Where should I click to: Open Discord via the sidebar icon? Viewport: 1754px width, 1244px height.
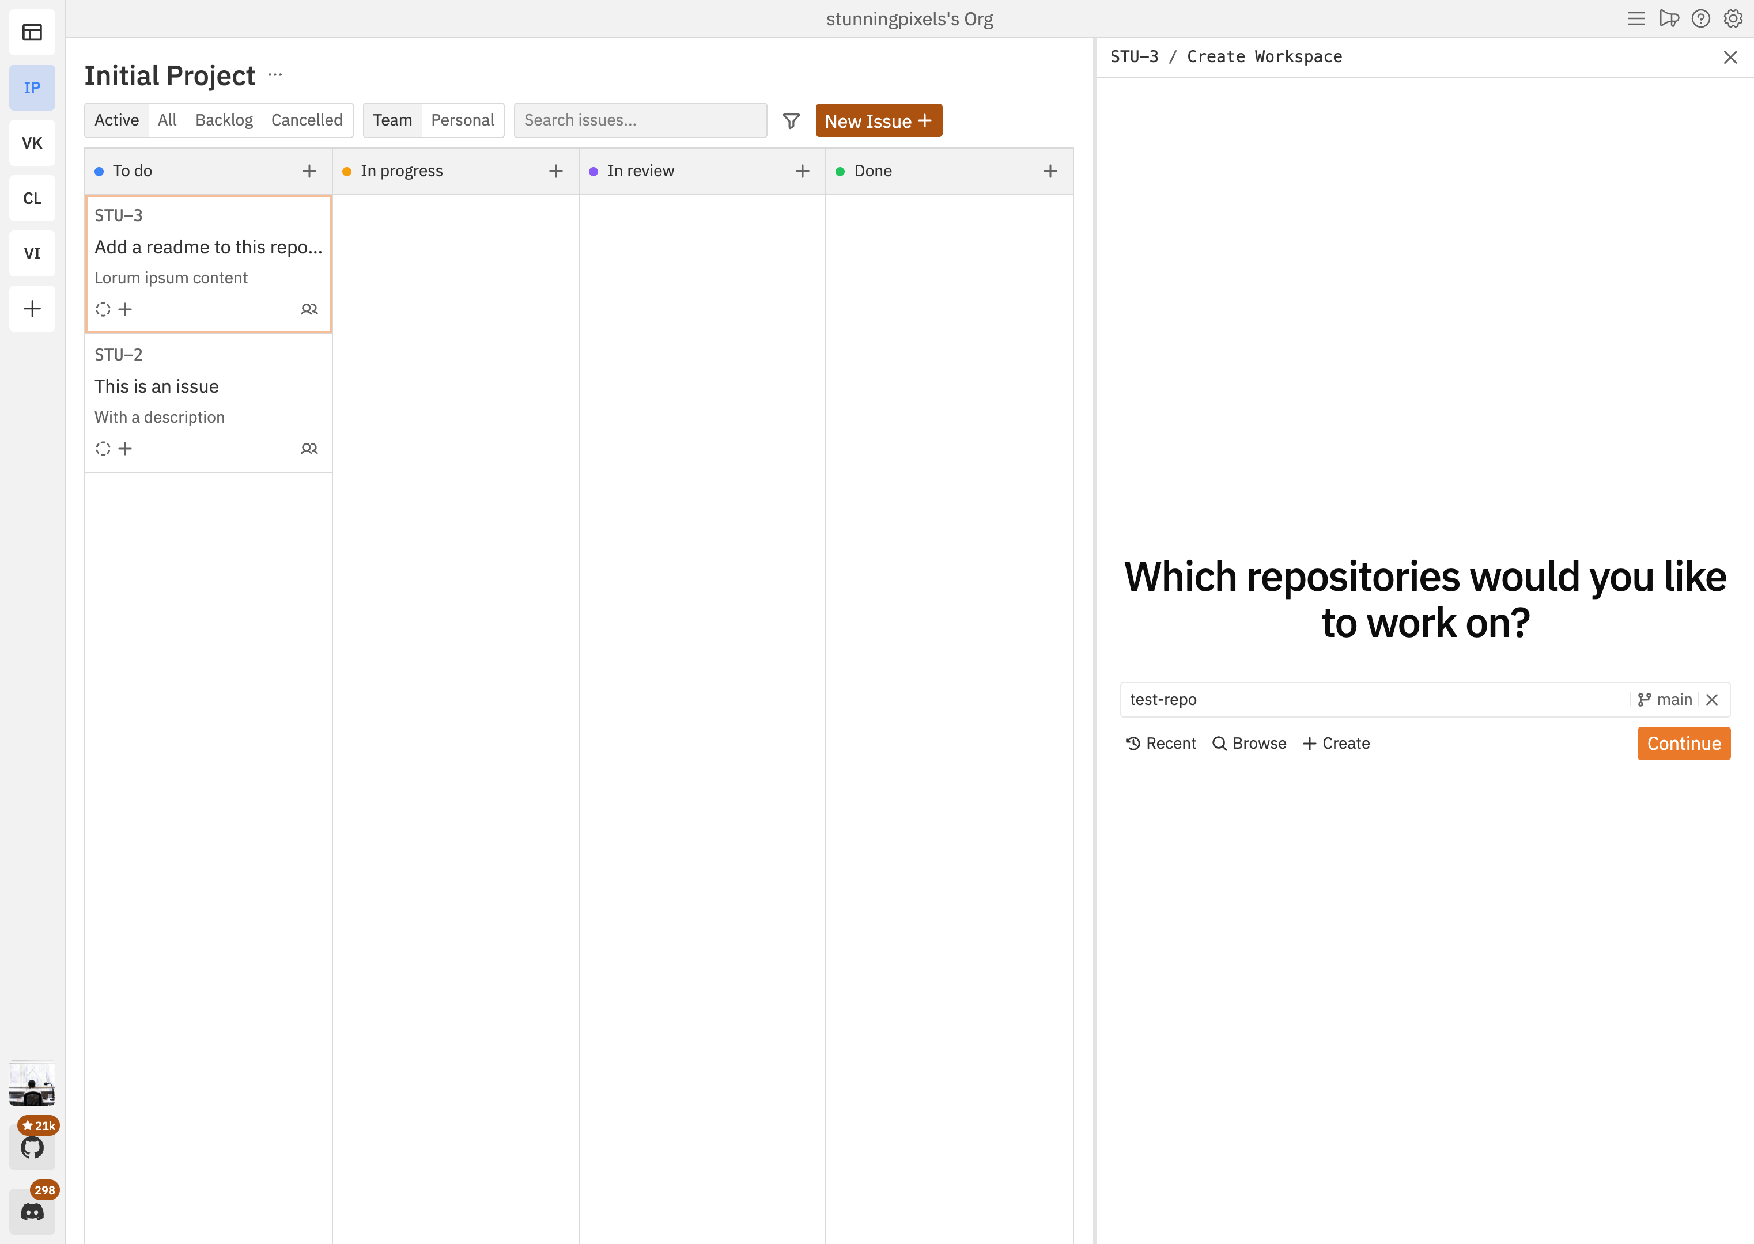pos(32,1211)
